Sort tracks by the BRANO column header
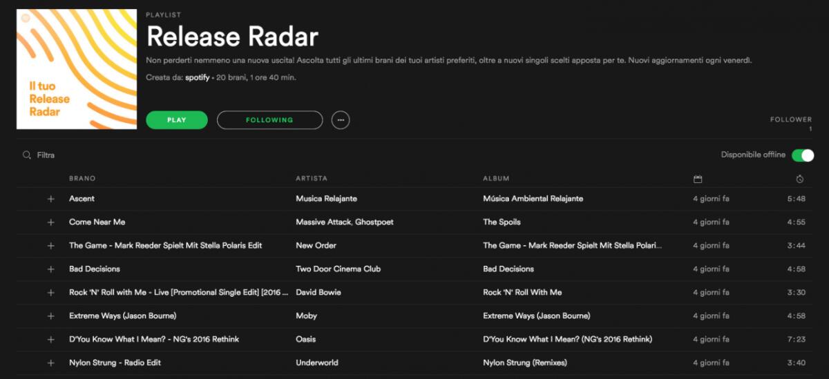This screenshot has width=829, height=379. pos(82,179)
